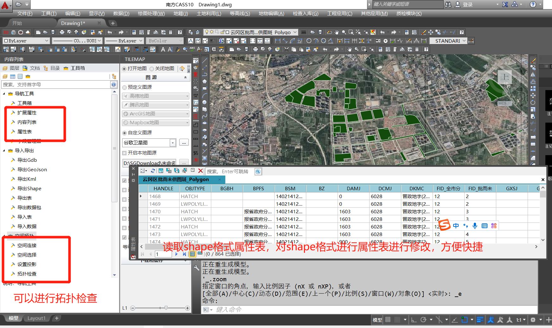Viewport: 552px width, 328px height.
Task: Click the table view icon under content list
Action: pyautogui.click(x=13, y=76)
